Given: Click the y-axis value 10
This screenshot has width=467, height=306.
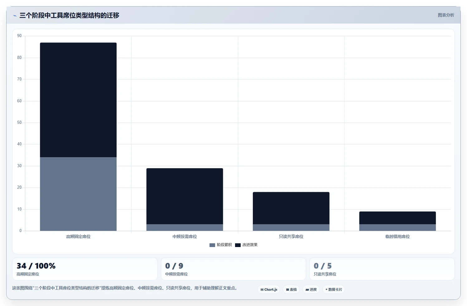Looking at the screenshot, I should pyautogui.click(x=19, y=209).
